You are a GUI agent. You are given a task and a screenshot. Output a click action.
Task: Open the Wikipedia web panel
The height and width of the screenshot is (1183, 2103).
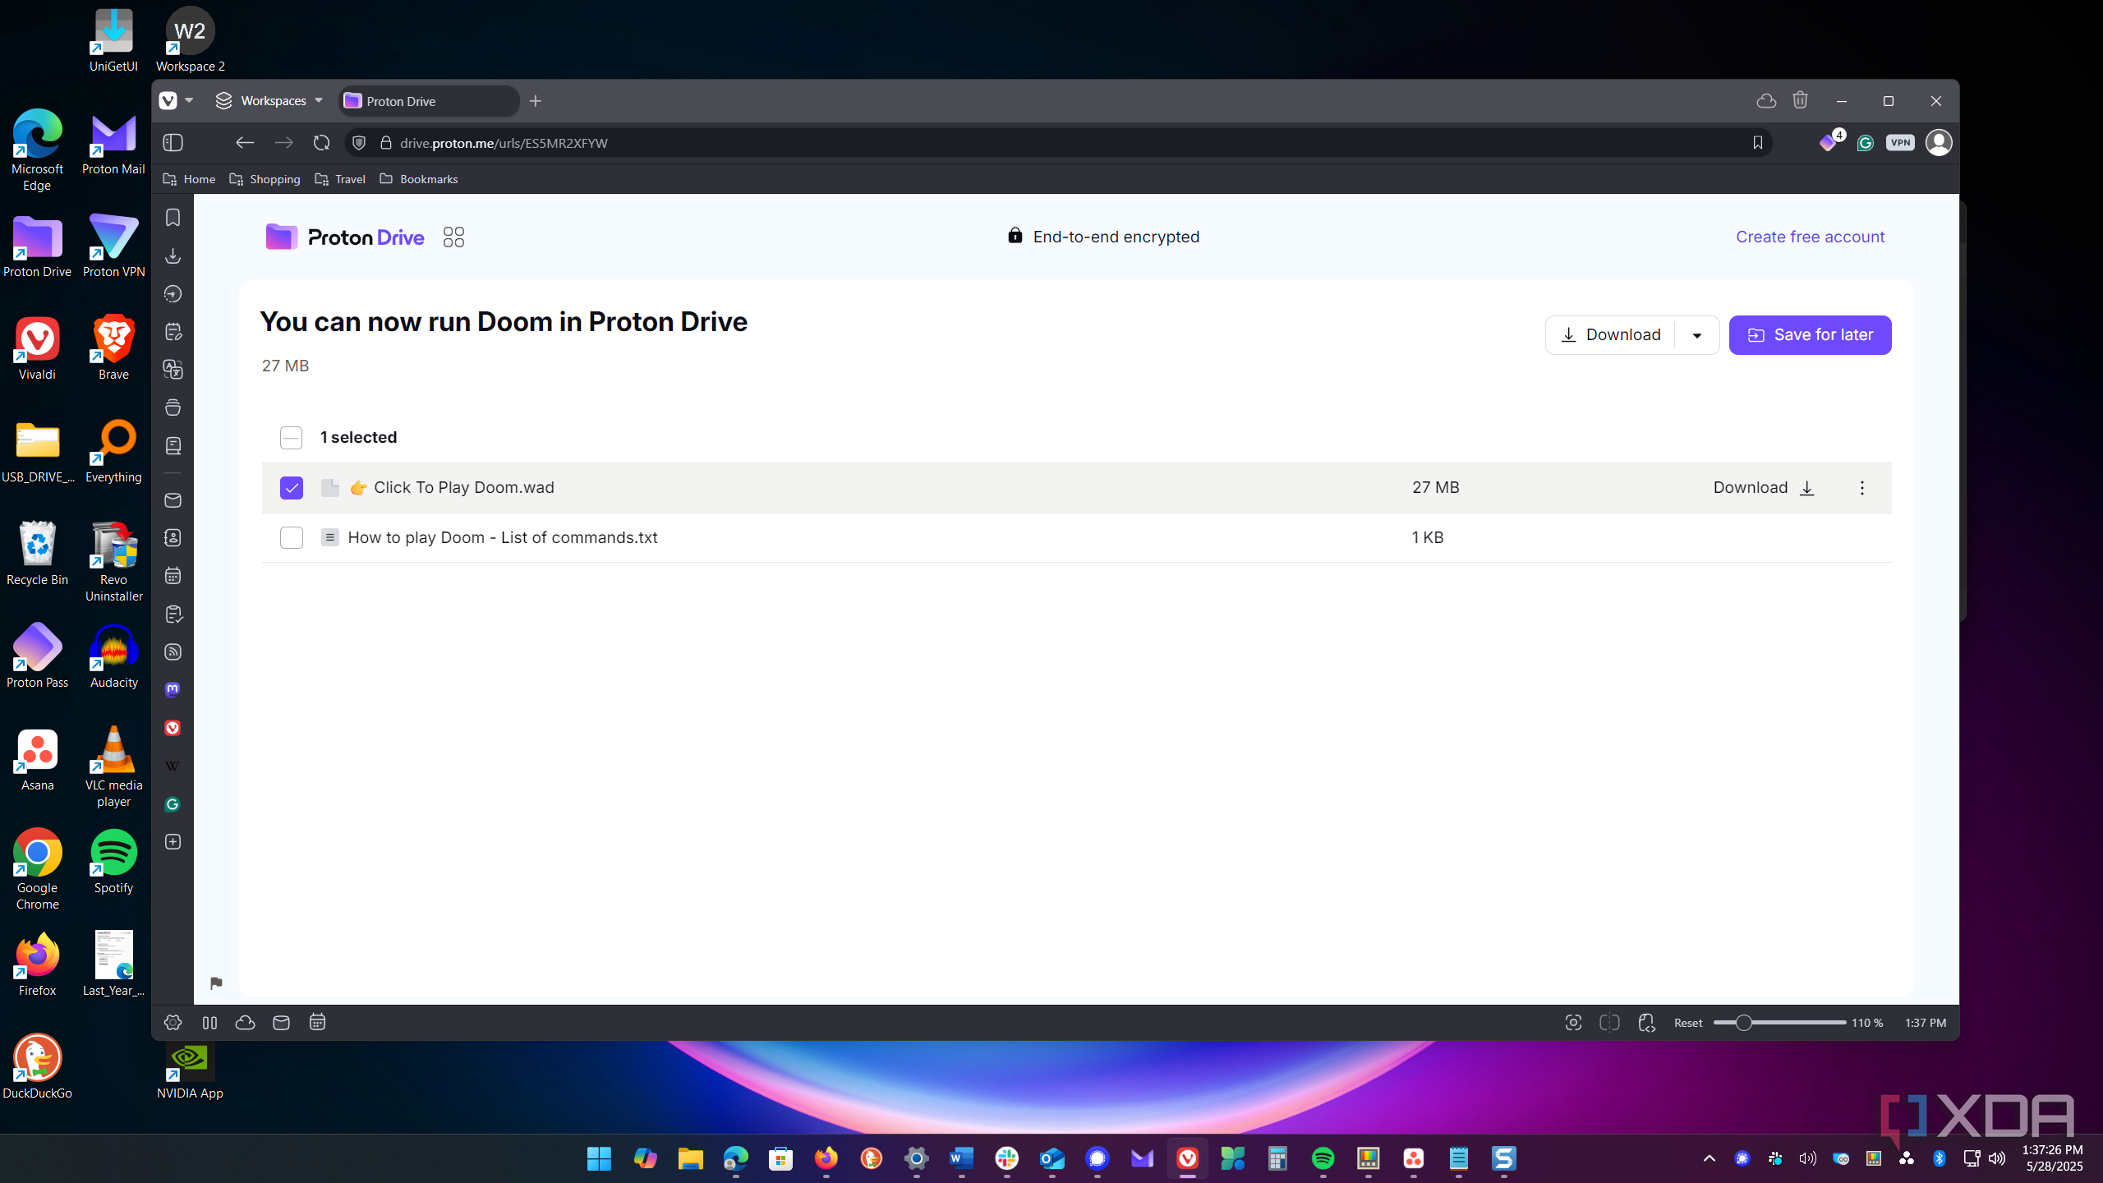click(x=173, y=766)
